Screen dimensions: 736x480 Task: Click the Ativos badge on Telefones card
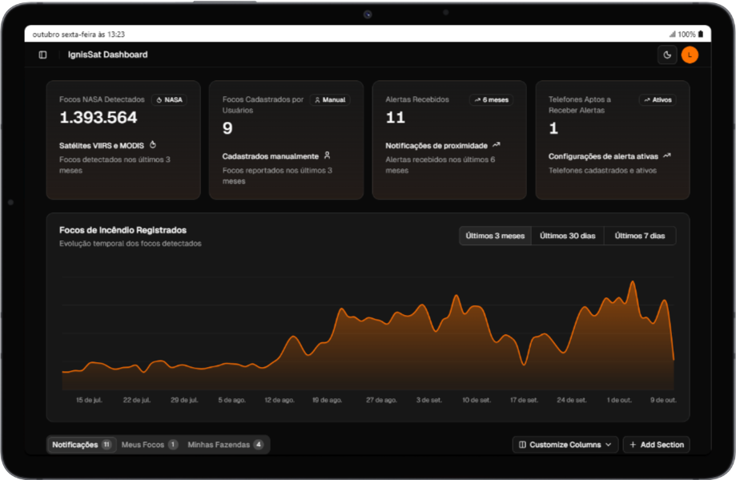pyautogui.click(x=657, y=99)
